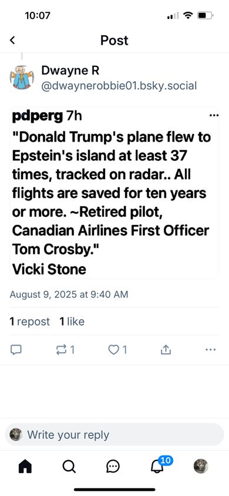Image resolution: width=229 pixels, height=496 pixels.
Task: Open @dwaynerobbie01.bsky.social handle
Action: tap(119, 86)
